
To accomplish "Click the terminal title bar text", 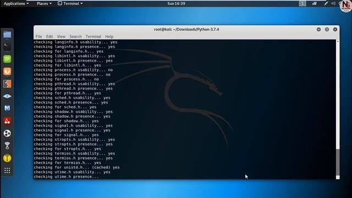I will 186,29.
